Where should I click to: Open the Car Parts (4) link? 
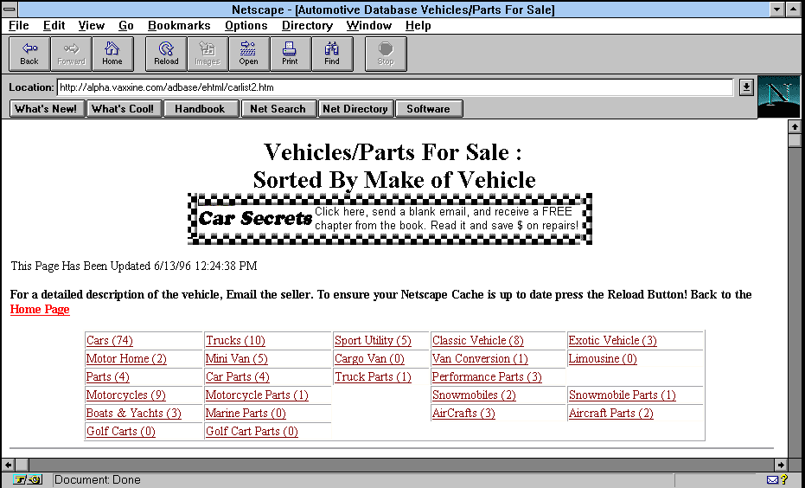click(237, 376)
